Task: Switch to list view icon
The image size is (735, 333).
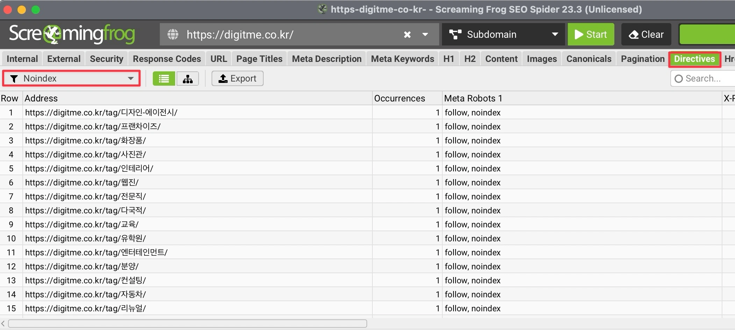Action: [164, 78]
